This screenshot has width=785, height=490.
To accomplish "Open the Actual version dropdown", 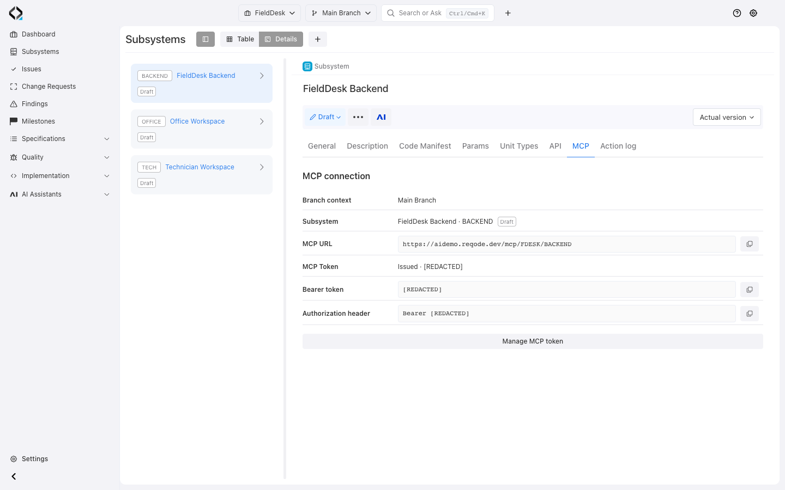I will point(727,117).
